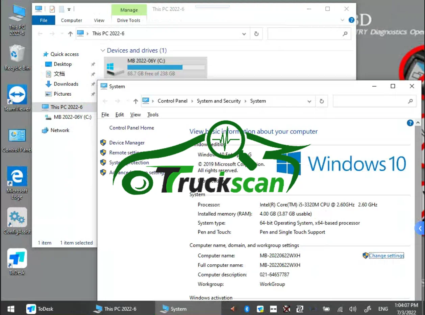Click System window scrollbar up arrow

coord(419,123)
